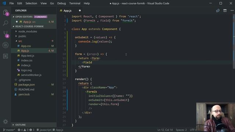Click the EXPLORER panel title
235x132 pixels.
coord(21,11)
